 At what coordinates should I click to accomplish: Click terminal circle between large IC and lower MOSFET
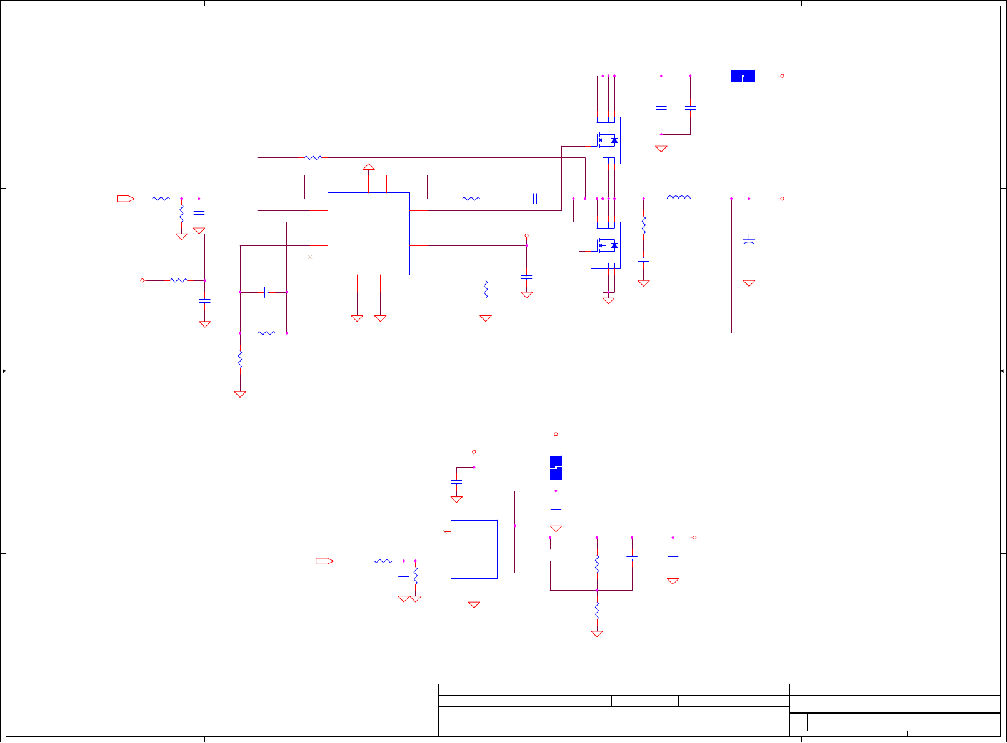click(526, 236)
